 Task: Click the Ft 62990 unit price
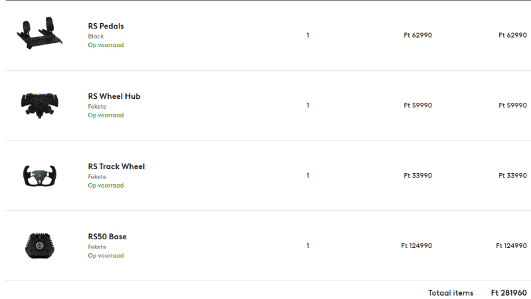[418, 35]
